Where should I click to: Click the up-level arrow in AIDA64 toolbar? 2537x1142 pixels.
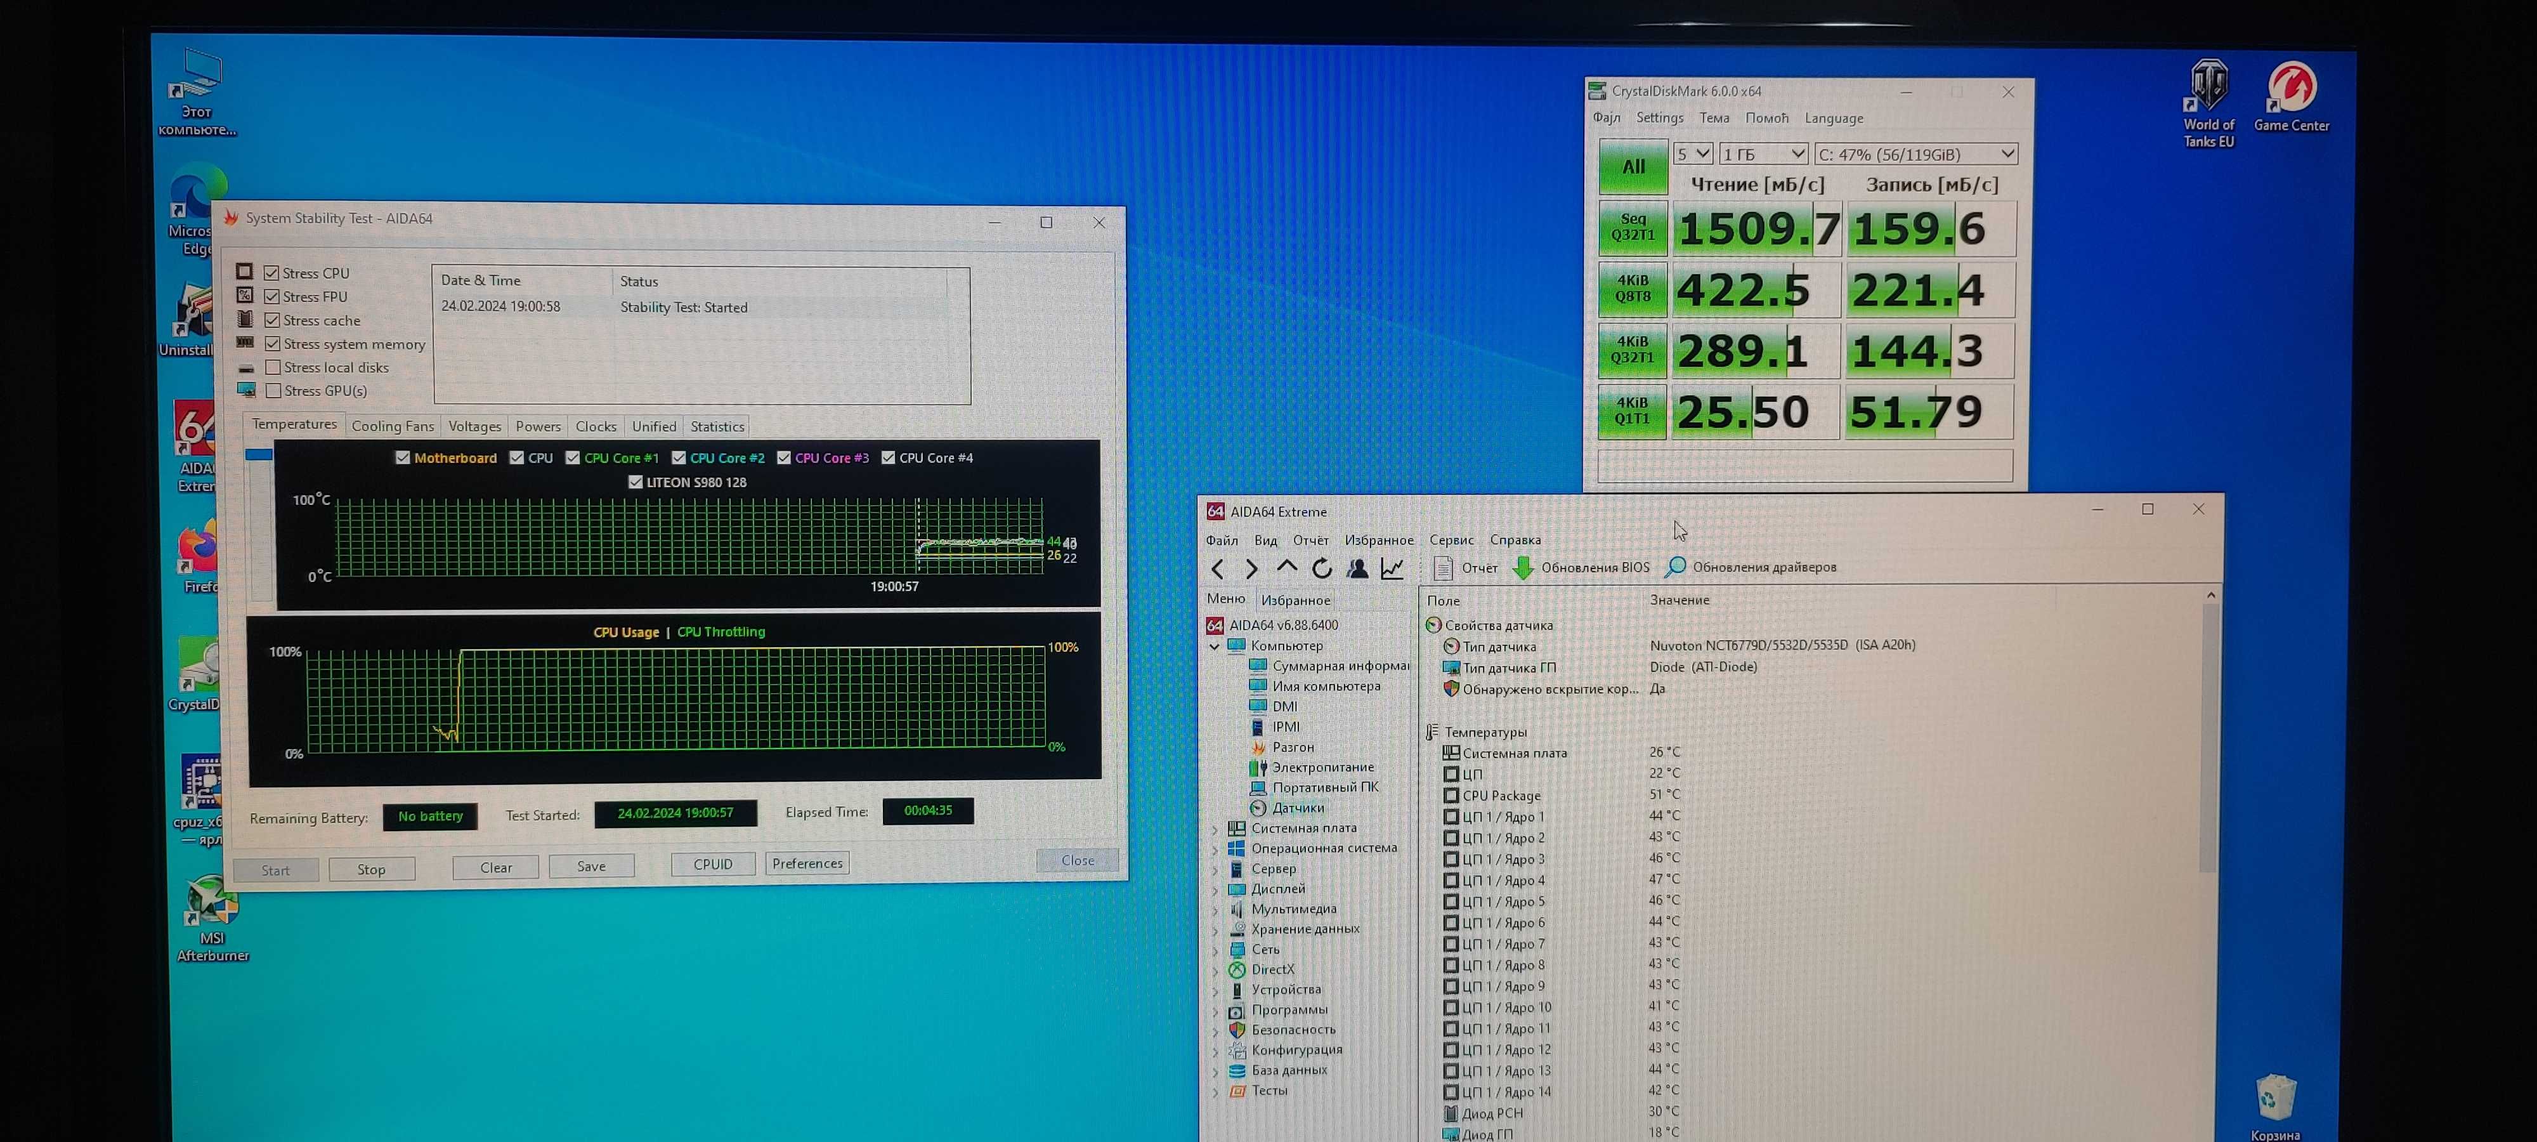(1286, 568)
